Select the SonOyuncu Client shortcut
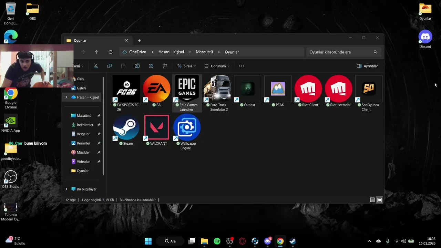This screenshot has width=441, height=248. [x=369, y=93]
